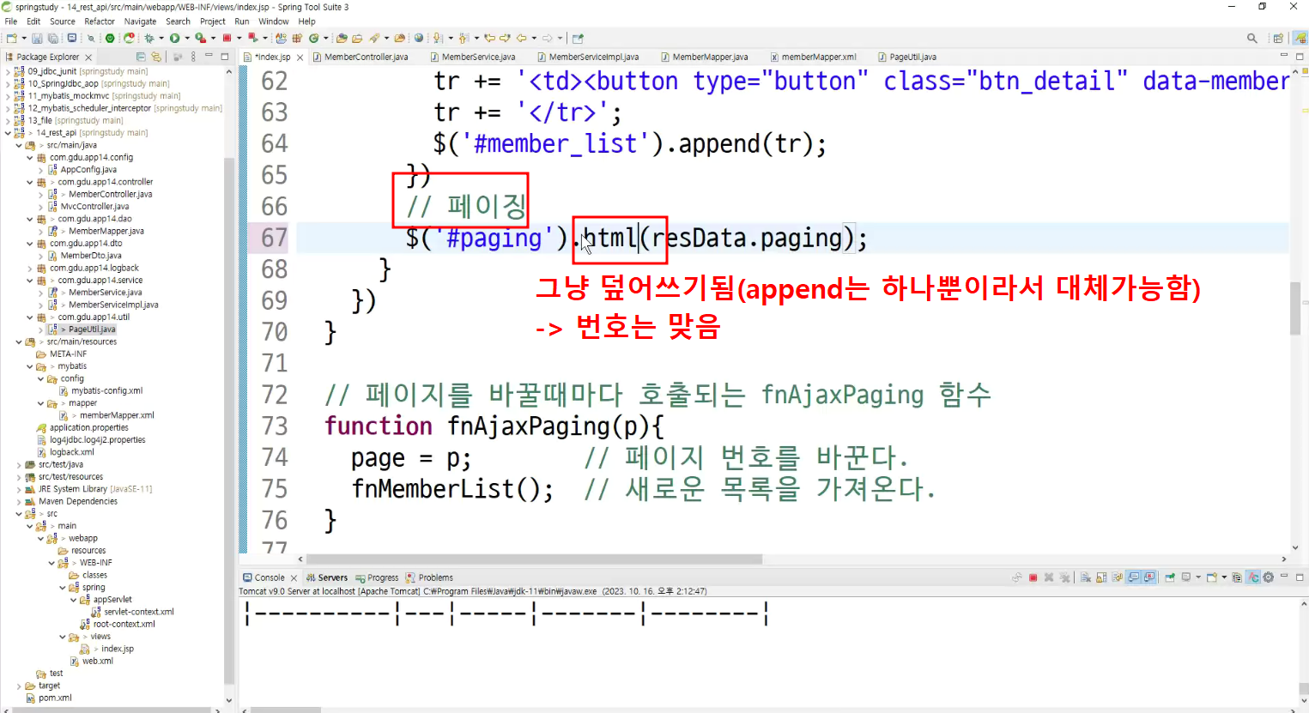The height and width of the screenshot is (713, 1309).
Task: Click the Save All icon
Action: [x=52, y=38]
